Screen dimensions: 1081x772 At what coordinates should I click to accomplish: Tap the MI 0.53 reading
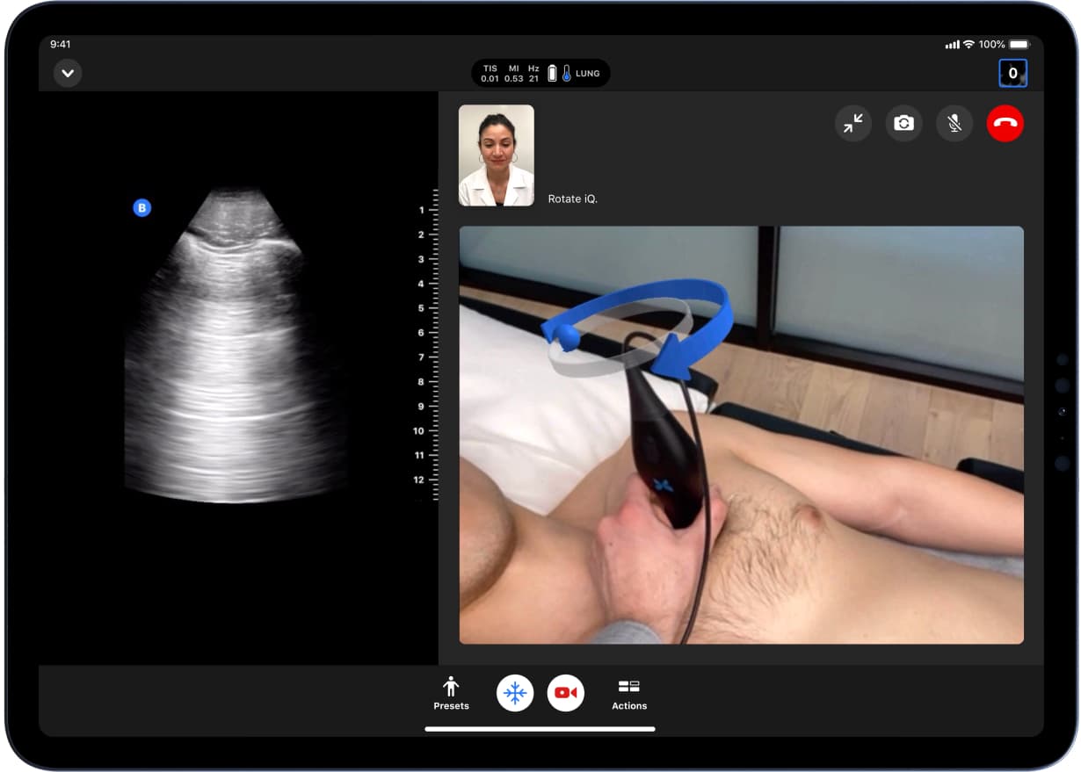[x=514, y=74]
